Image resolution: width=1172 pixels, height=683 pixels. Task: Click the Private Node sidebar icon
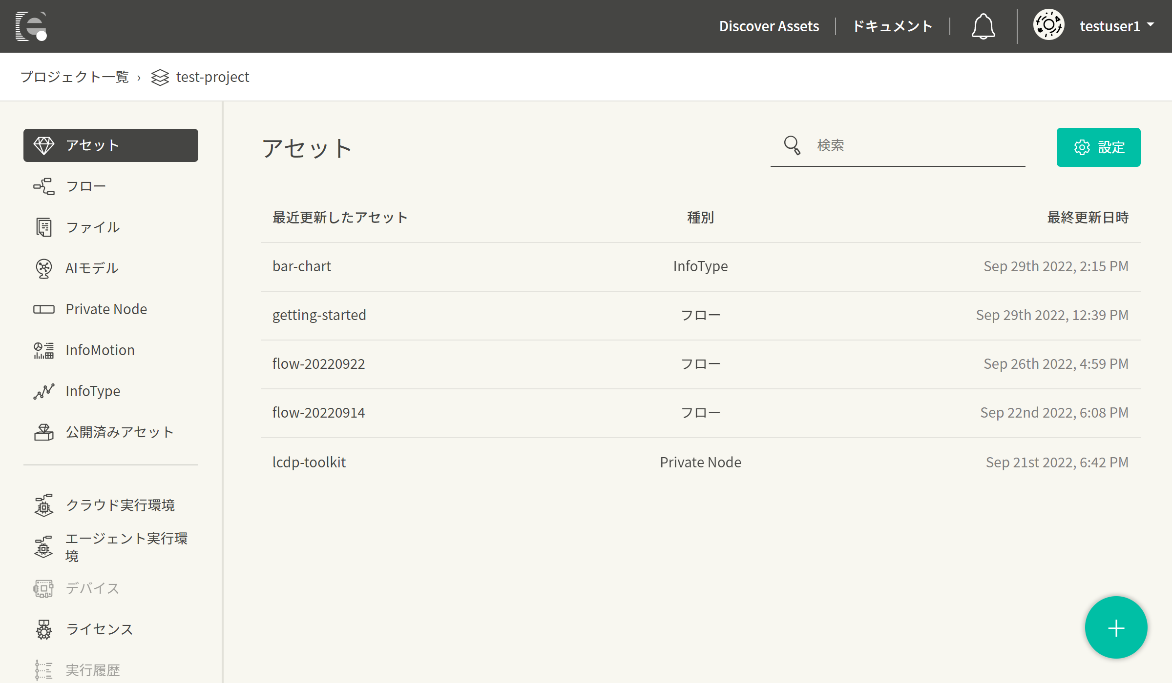pyautogui.click(x=44, y=309)
